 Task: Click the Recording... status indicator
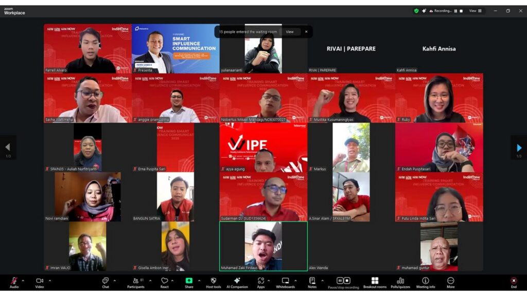[x=441, y=11]
